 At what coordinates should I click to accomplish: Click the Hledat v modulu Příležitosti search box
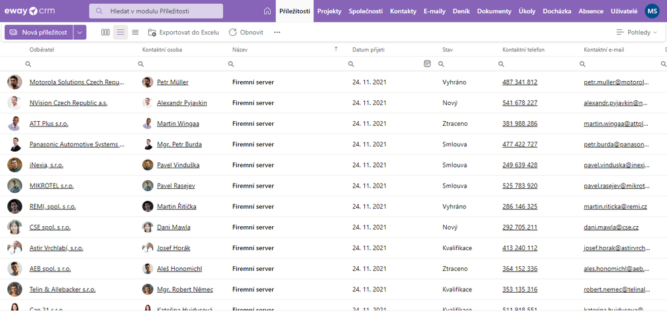[x=155, y=11]
